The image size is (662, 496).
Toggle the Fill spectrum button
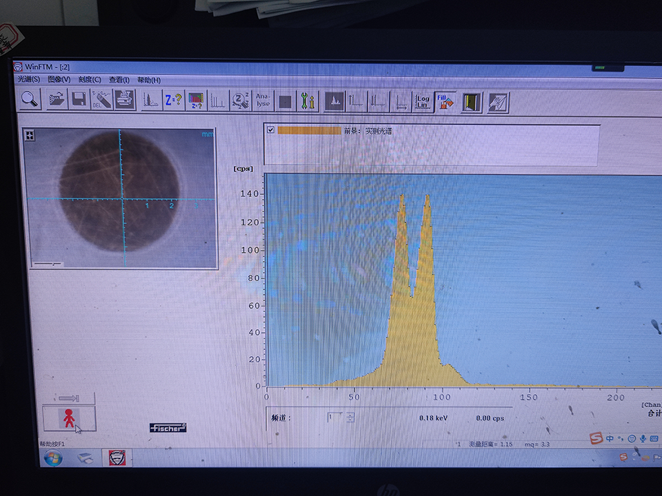[x=445, y=102]
